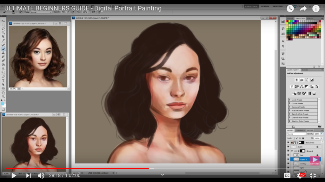
Task: Select the Painting workspace
Action: click(x=277, y=6)
